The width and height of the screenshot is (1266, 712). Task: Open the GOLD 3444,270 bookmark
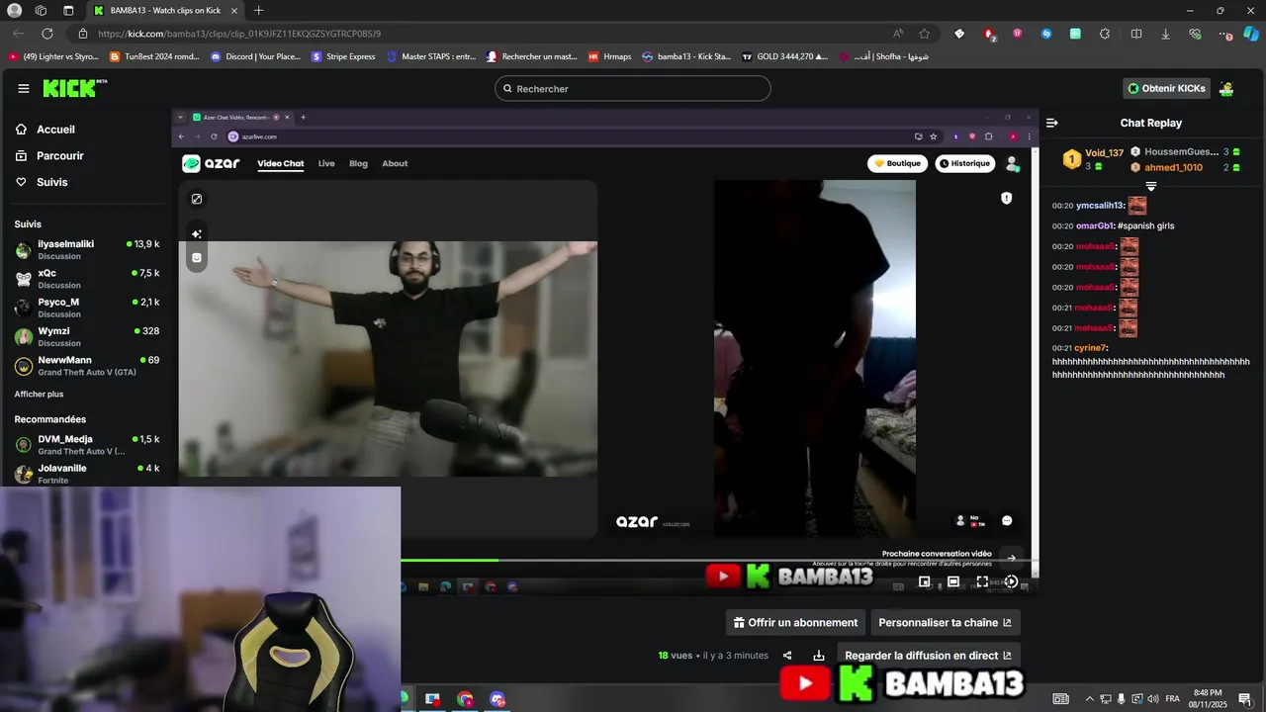[786, 56]
